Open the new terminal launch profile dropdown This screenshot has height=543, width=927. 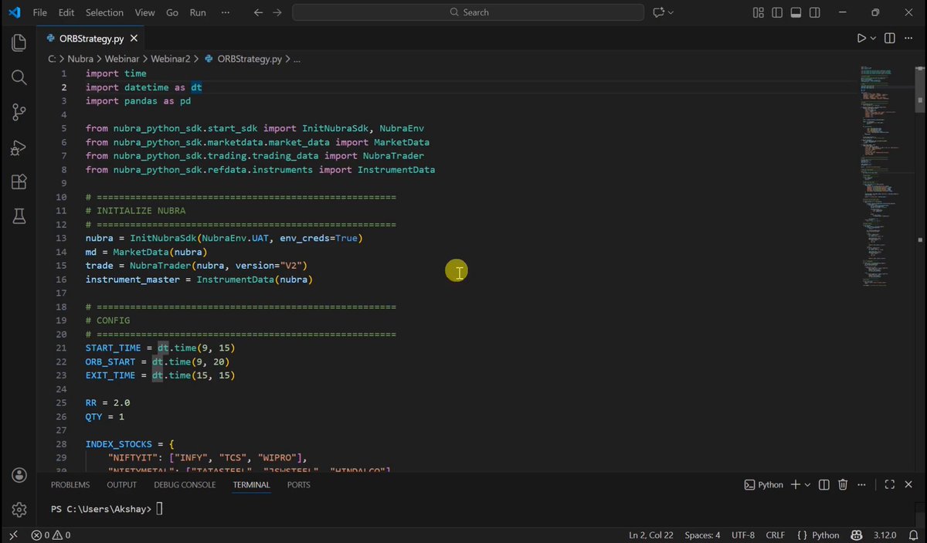pyautogui.click(x=808, y=484)
